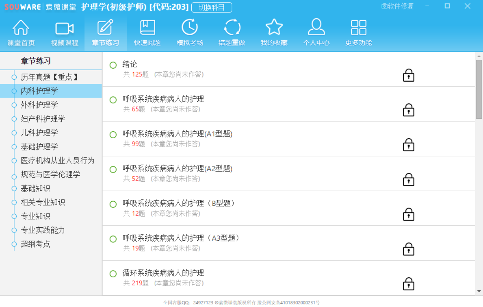
Task: Click 软件修复 software repair
Action: coord(397,6)
